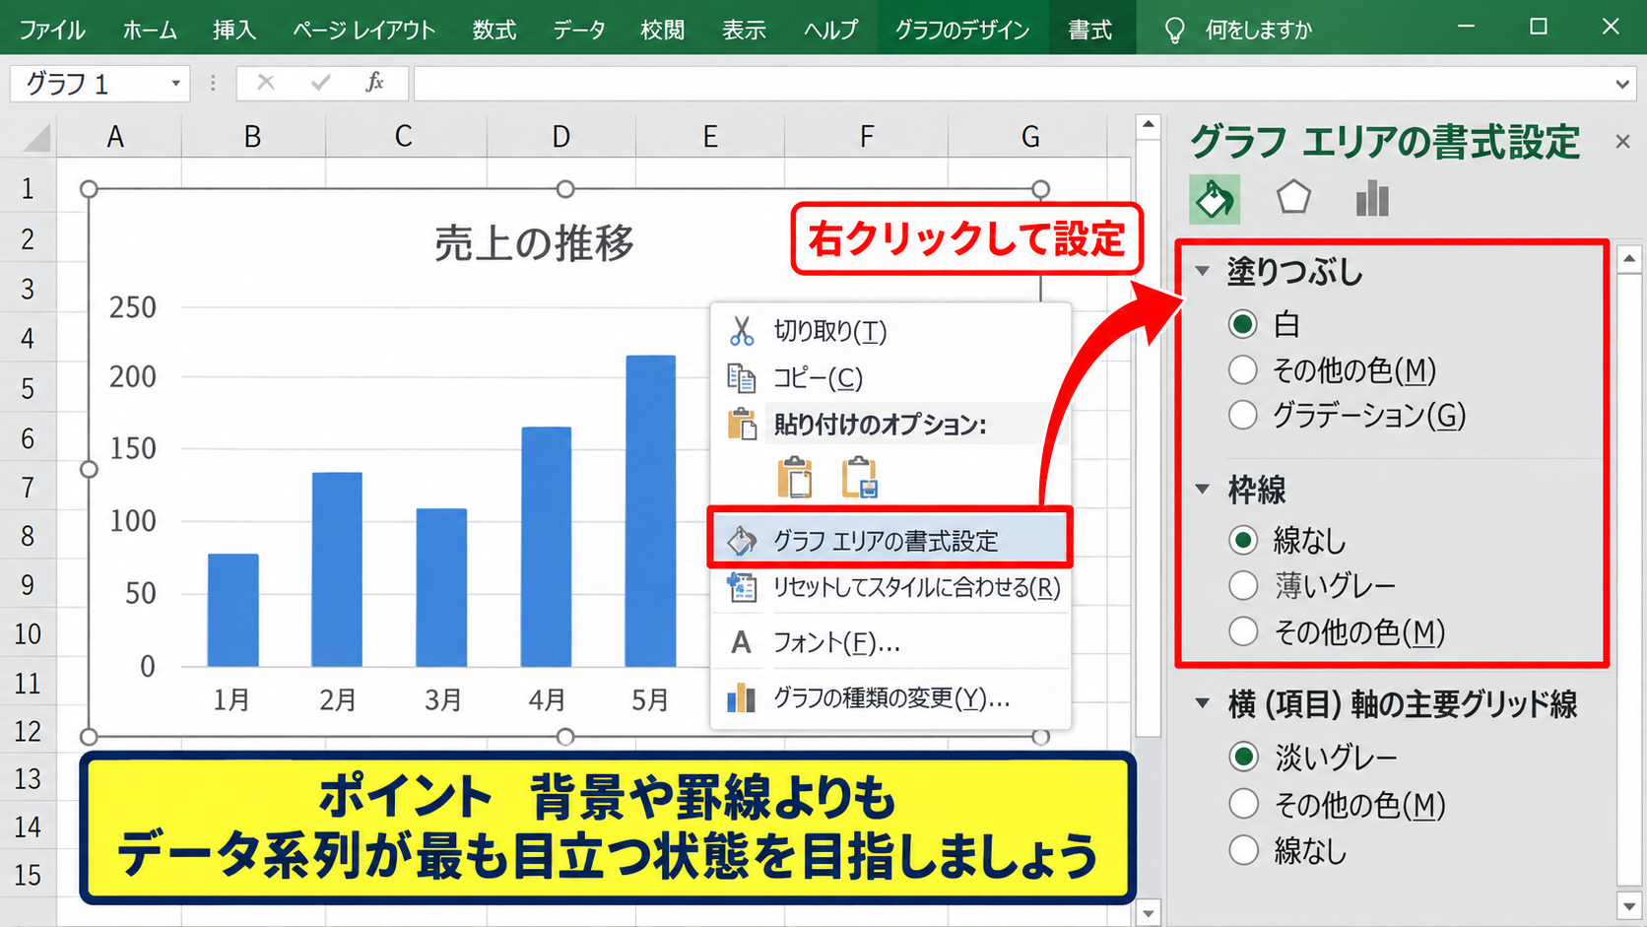The image size is (1647, 927).
Task: Click the lightbulb icon beside 何をしますか
Action: click(x=1174, y=31)
